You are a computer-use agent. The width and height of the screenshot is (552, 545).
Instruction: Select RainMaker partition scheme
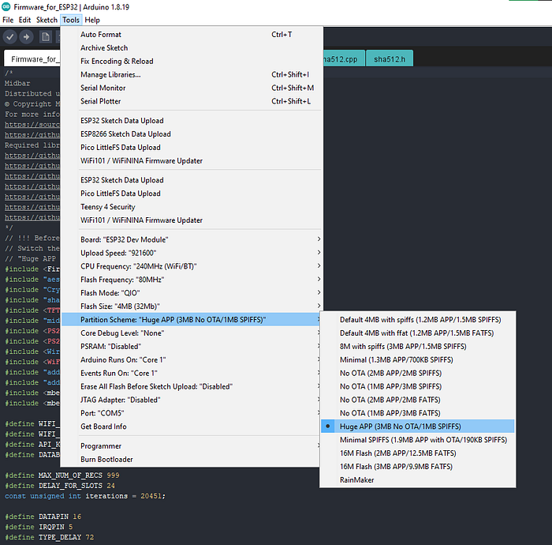click(x=418, y=480)
